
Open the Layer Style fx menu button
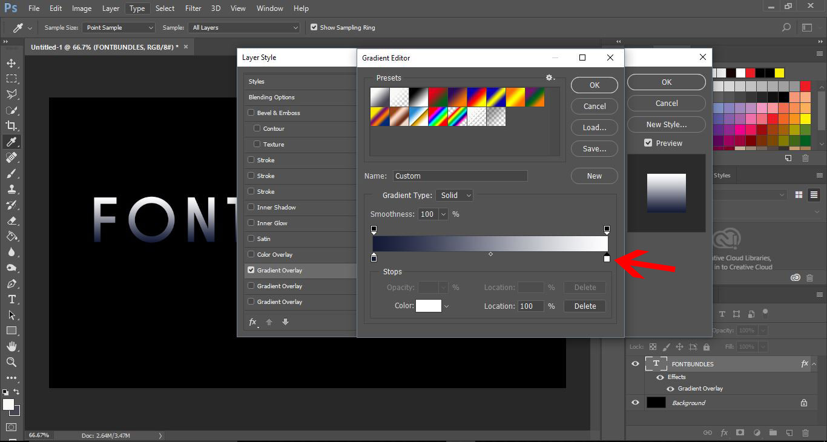tap(253, 322)
